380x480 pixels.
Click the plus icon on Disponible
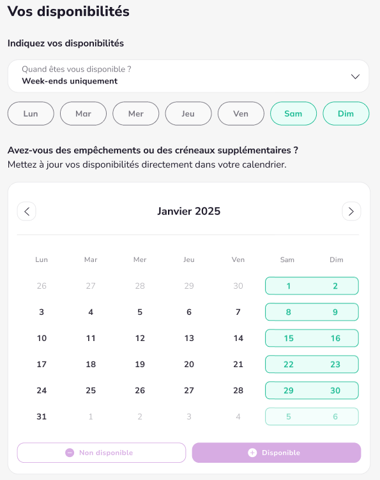252,453
